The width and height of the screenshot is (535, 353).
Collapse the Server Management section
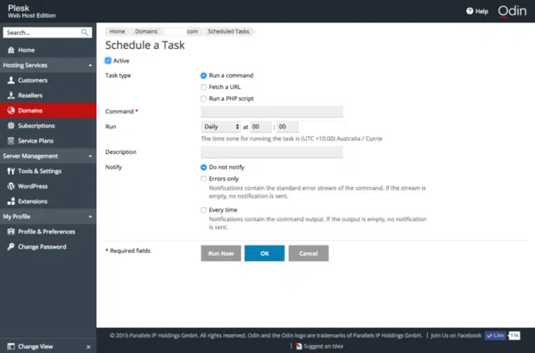[90, 156]
